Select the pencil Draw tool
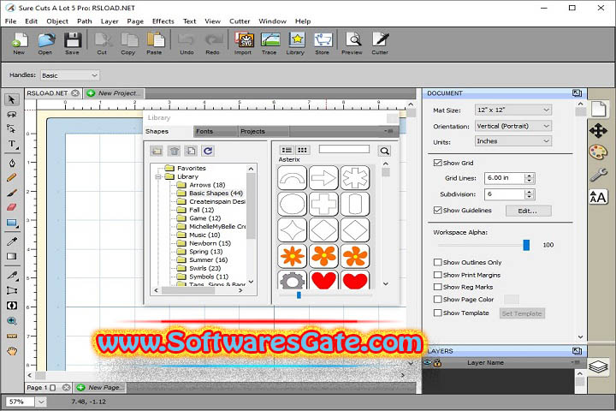 12,177
